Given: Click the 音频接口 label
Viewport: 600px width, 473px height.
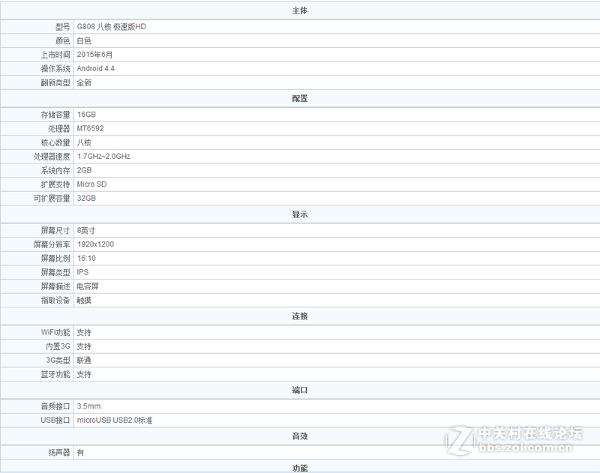Looking at the screenshot, I should click(x=55, y=406).
